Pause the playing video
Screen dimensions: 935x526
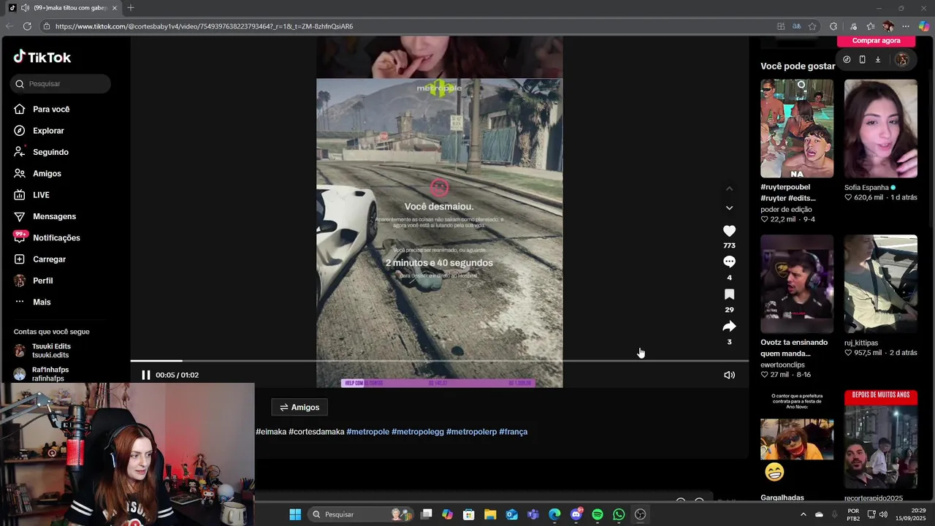pos(145,375)
